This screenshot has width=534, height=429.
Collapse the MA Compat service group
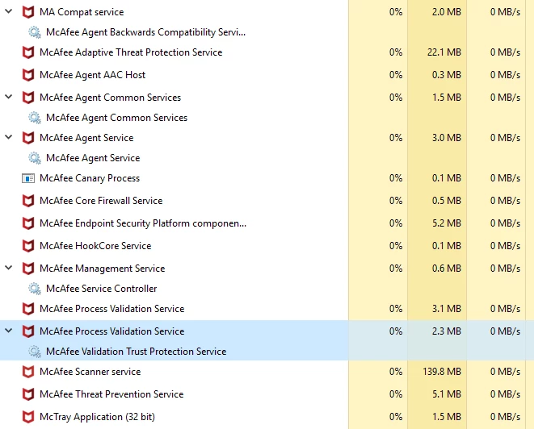coord(9,11)
